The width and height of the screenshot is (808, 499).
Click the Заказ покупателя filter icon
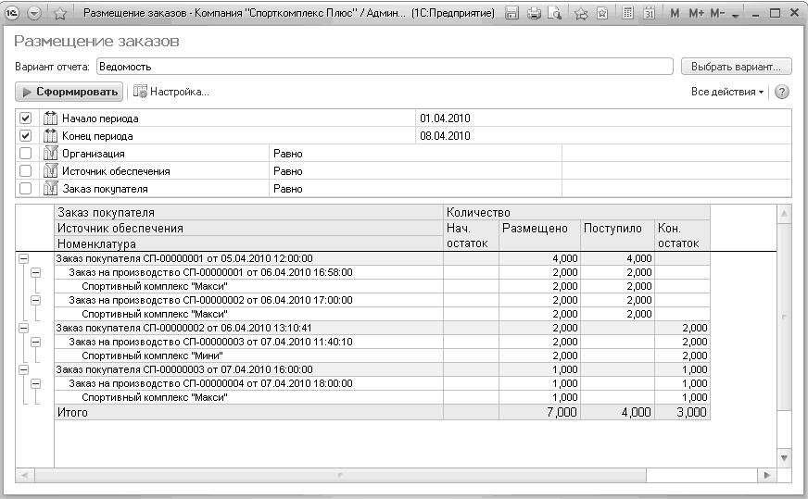click(50, 188)
